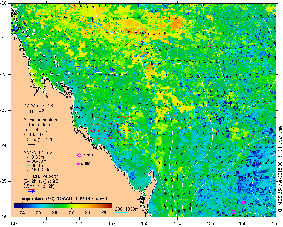Click the '30-80m' depth label

[39, 161]
